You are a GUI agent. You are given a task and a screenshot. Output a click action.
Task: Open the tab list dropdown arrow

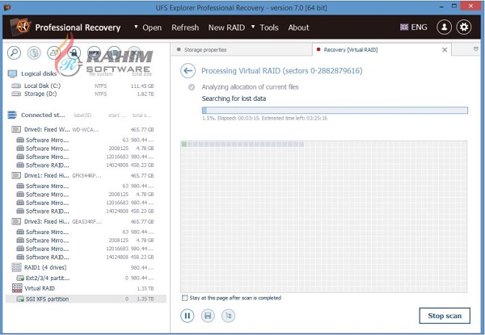[x=476, y=49]
